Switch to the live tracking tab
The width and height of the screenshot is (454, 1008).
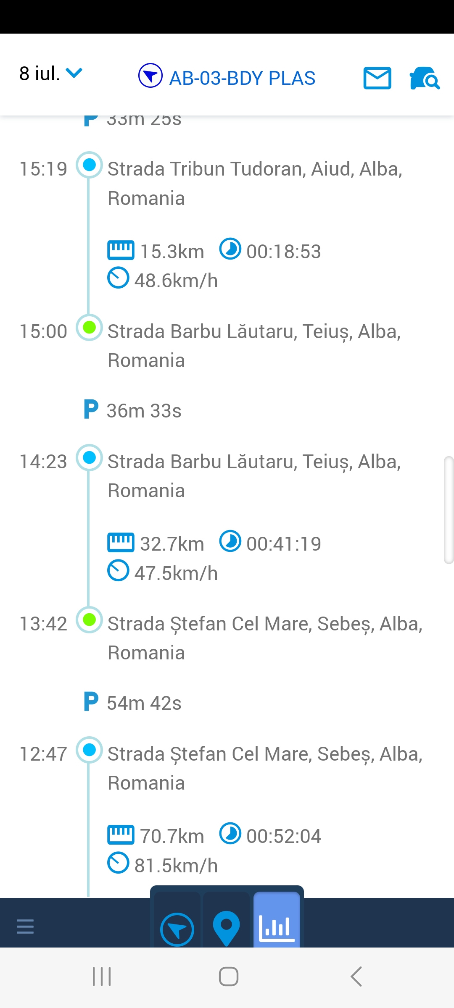pyautogui.click(x=177, y=929)
